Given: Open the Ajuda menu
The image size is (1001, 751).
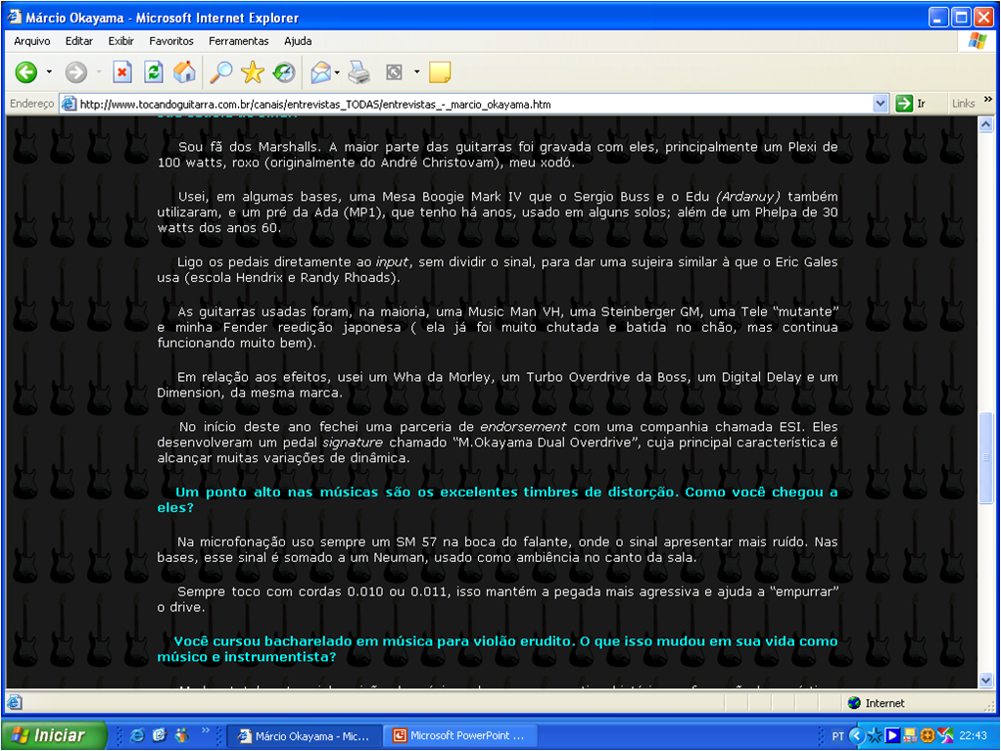Looking at the screenshot, I should click(298, 41).
